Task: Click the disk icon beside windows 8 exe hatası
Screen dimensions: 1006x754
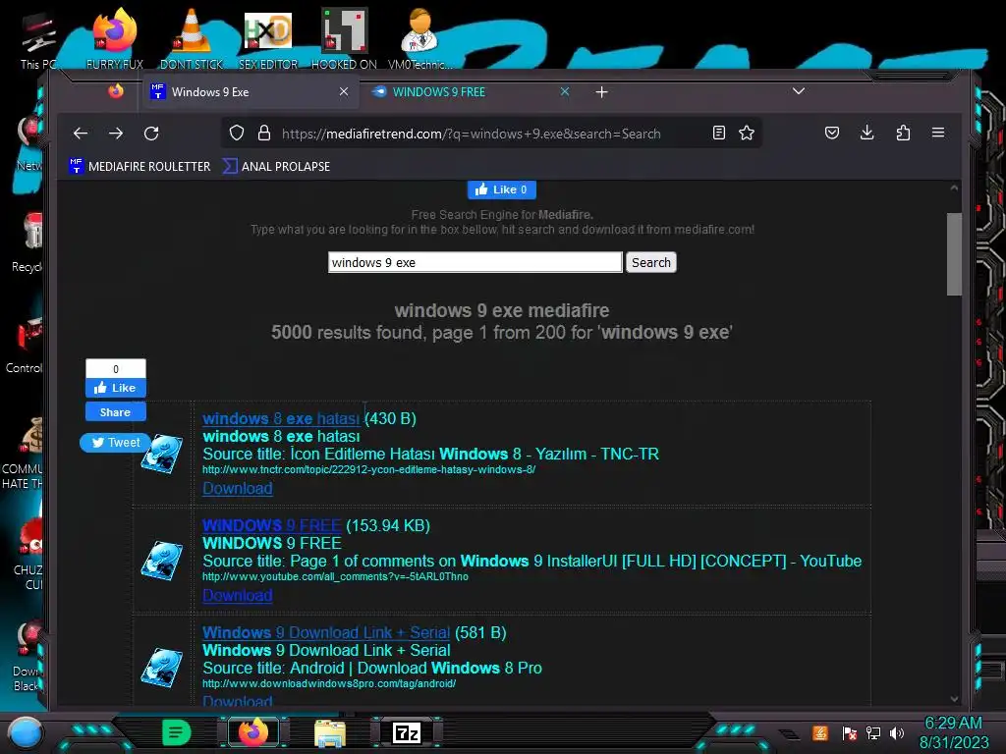Action: [162, 454]
